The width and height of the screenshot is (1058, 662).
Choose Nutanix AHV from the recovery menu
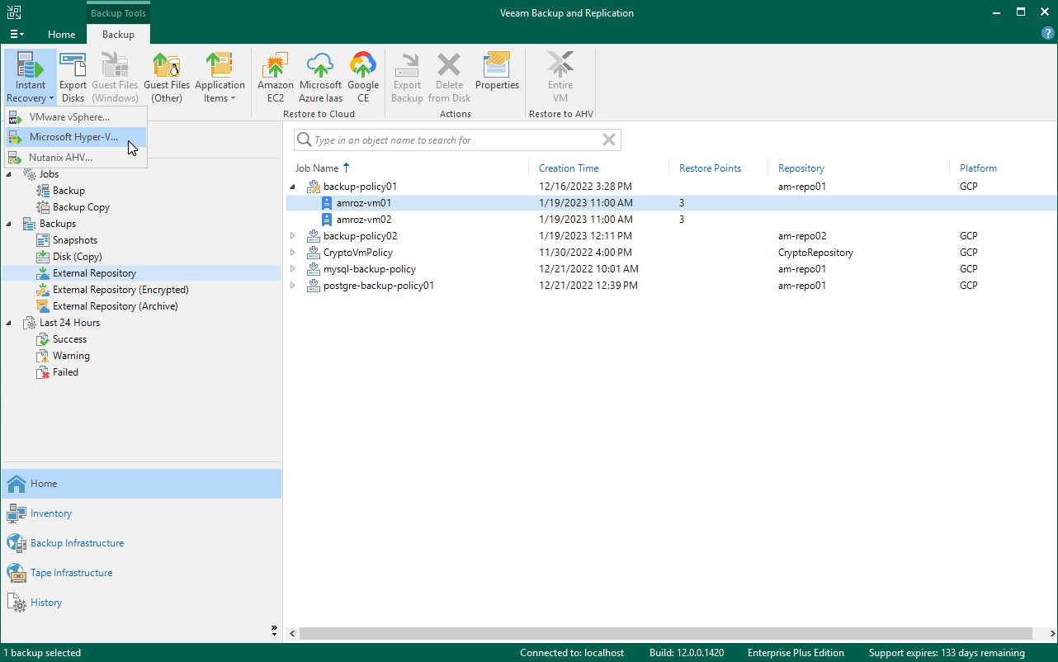point(76,157)
